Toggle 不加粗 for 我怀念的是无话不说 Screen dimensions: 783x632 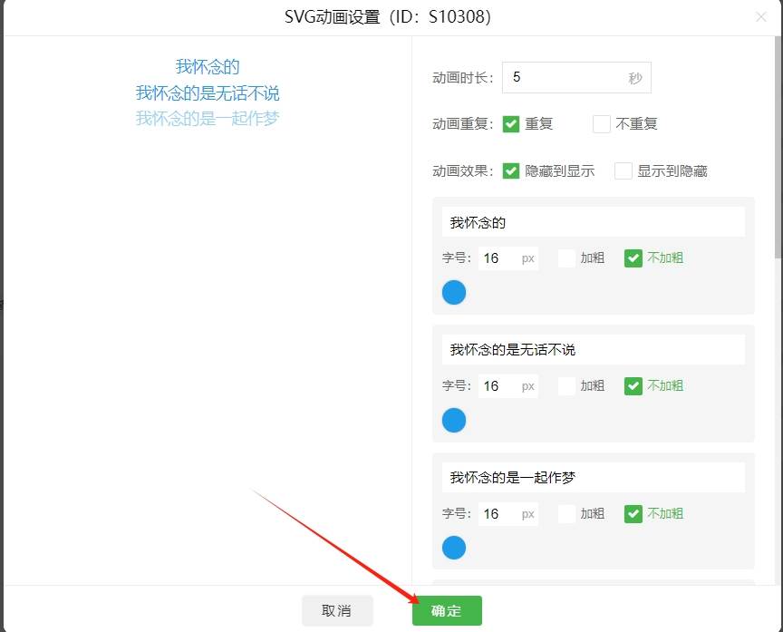tap(633, 386)
